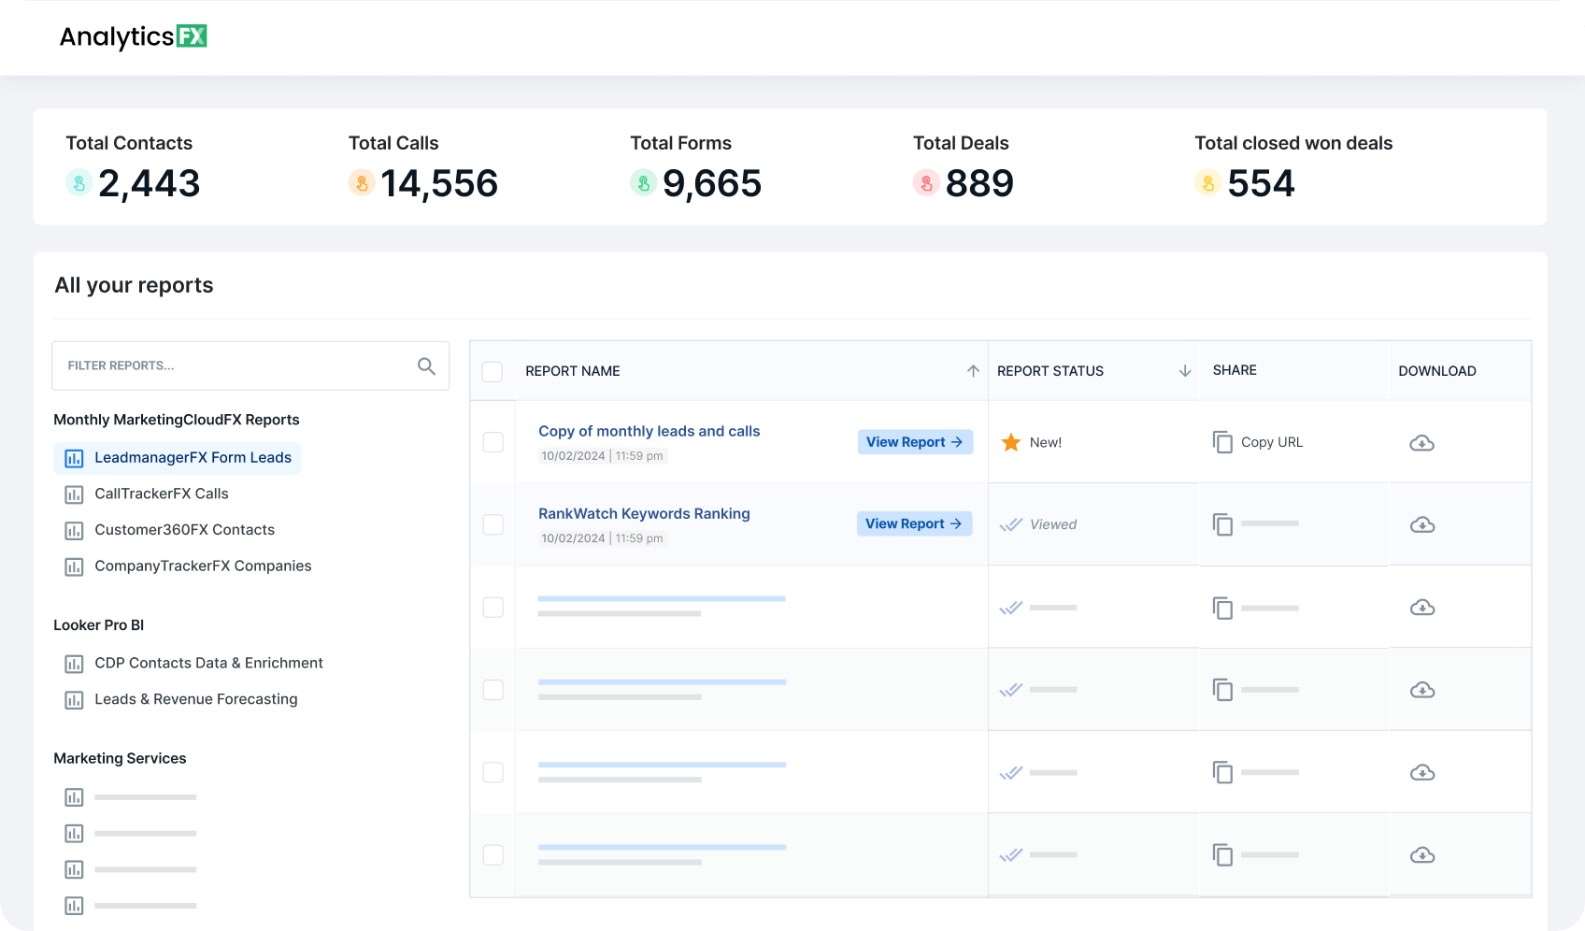Download the Copy of monthly leads report
The width and height of the screenshot is (1585, 931).
[1421, 443]
